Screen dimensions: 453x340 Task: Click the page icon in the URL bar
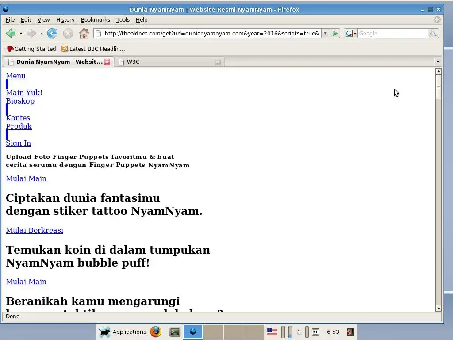coord(99,34)
